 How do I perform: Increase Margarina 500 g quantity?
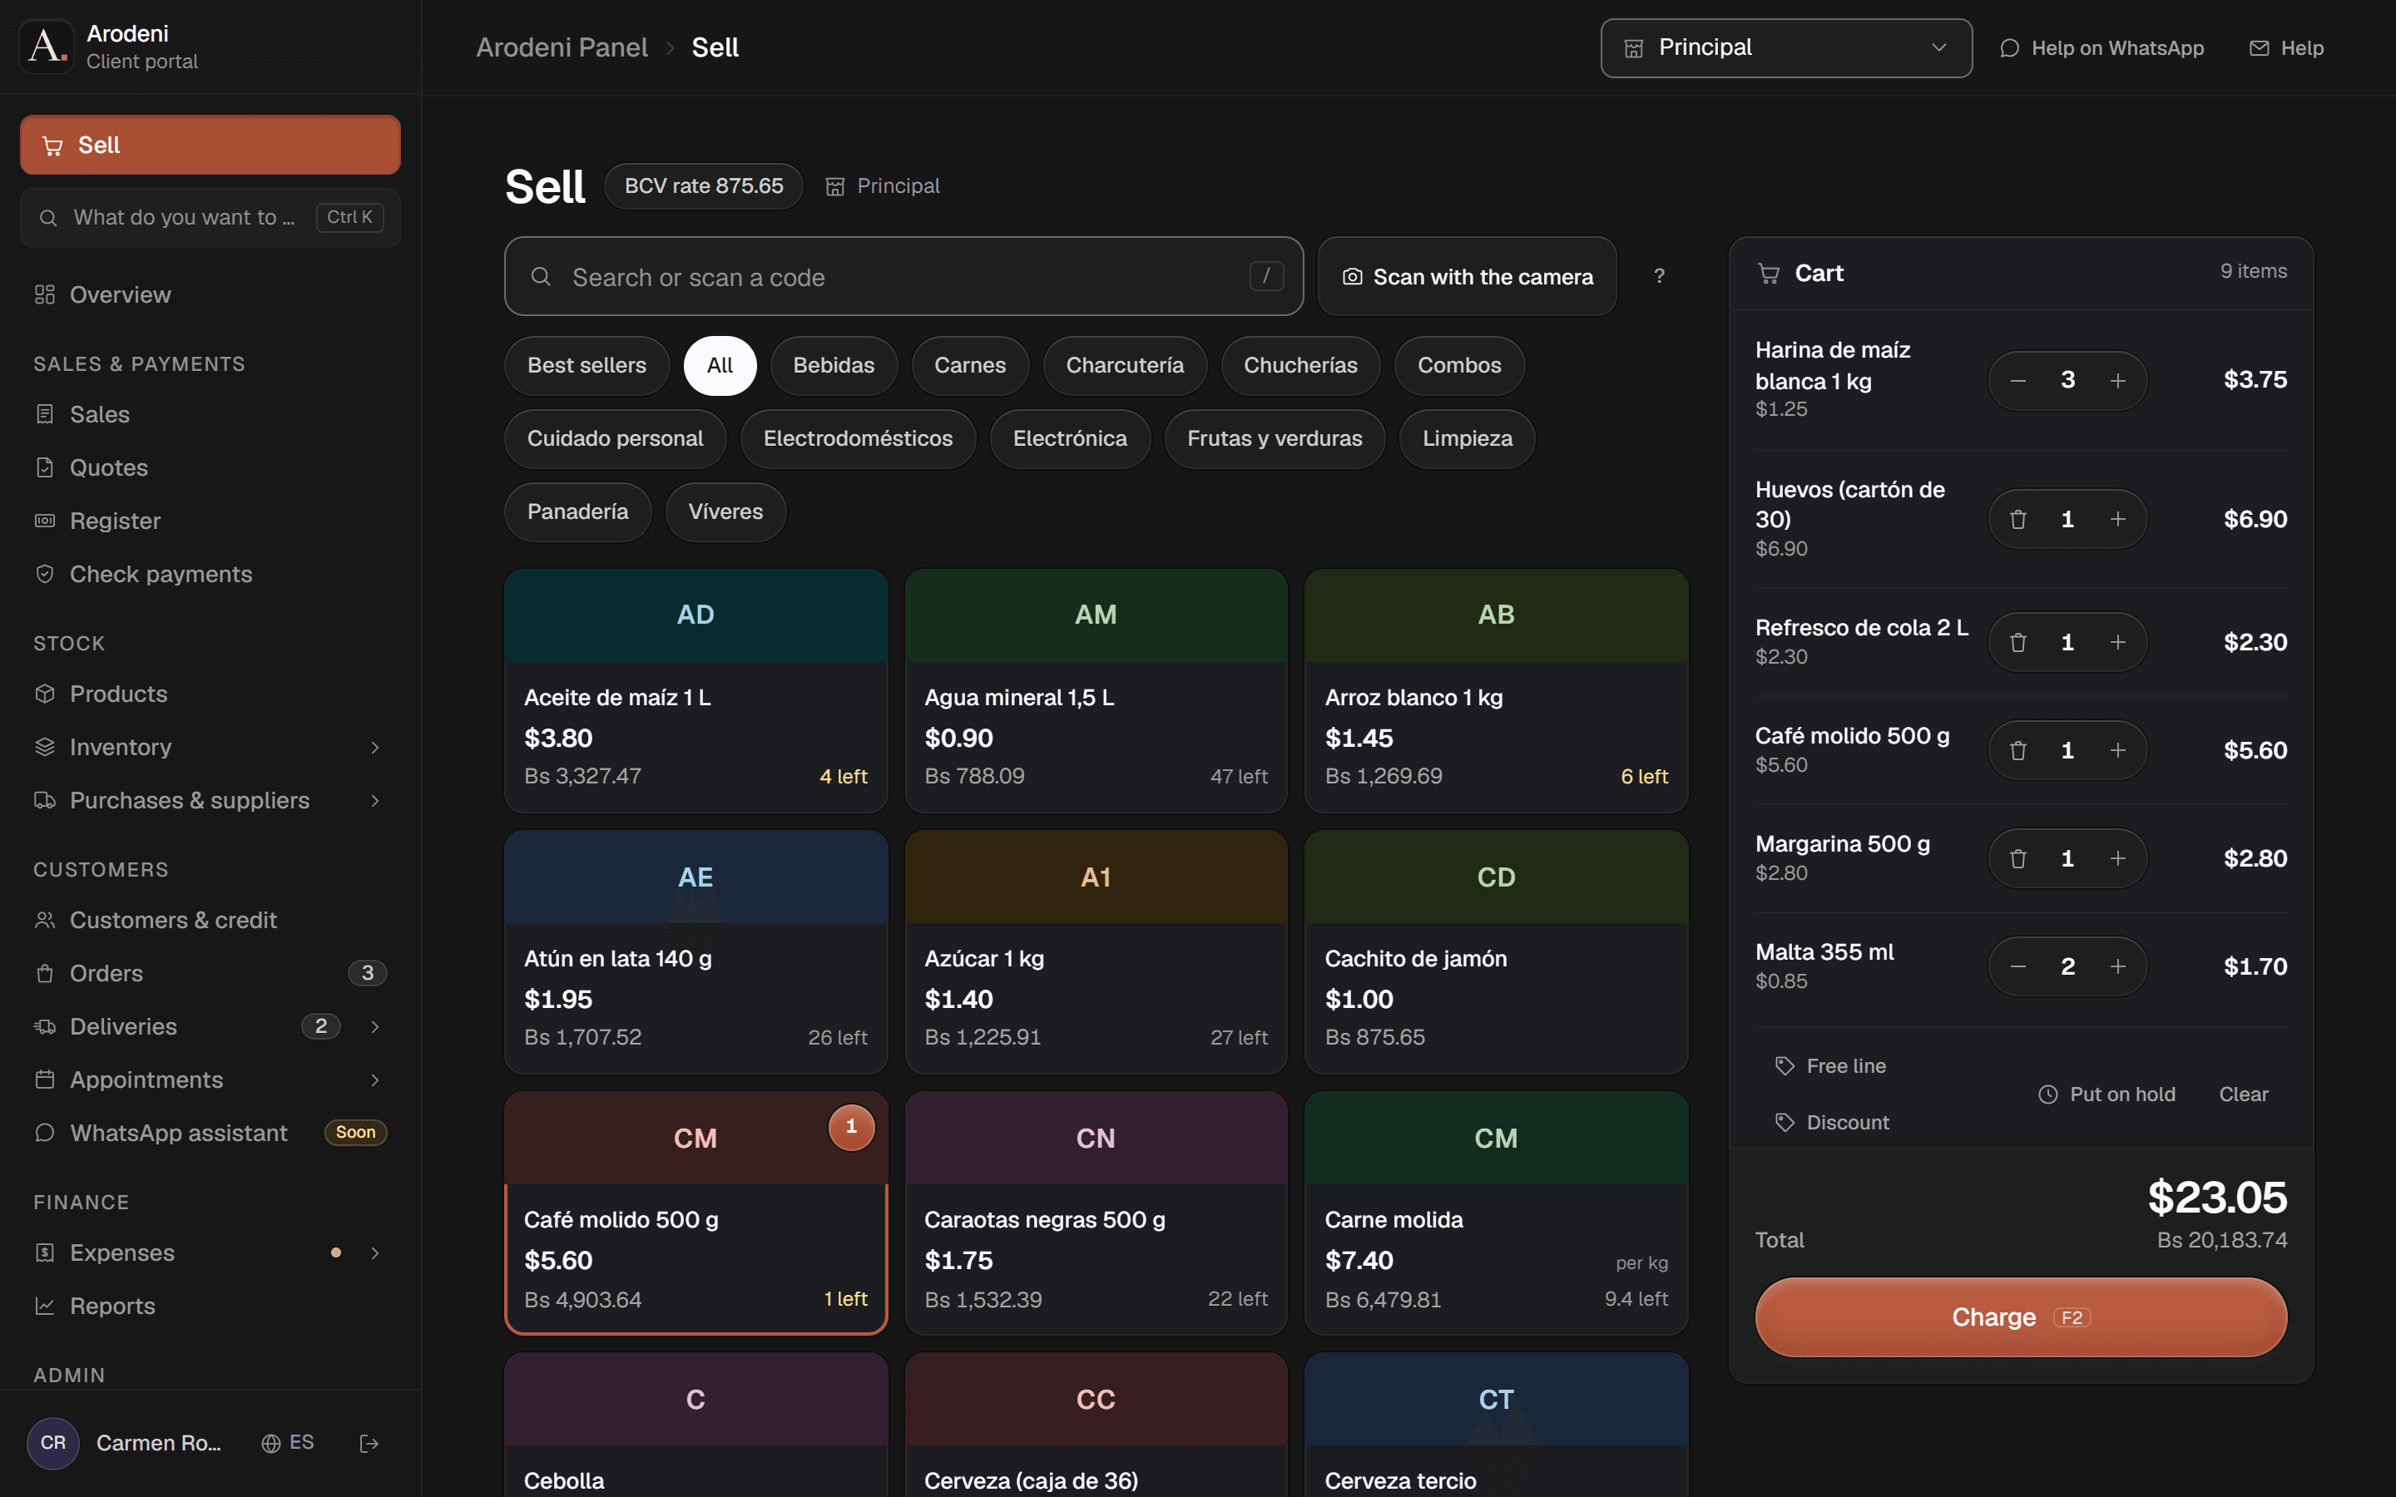(x=2118, y=858)
